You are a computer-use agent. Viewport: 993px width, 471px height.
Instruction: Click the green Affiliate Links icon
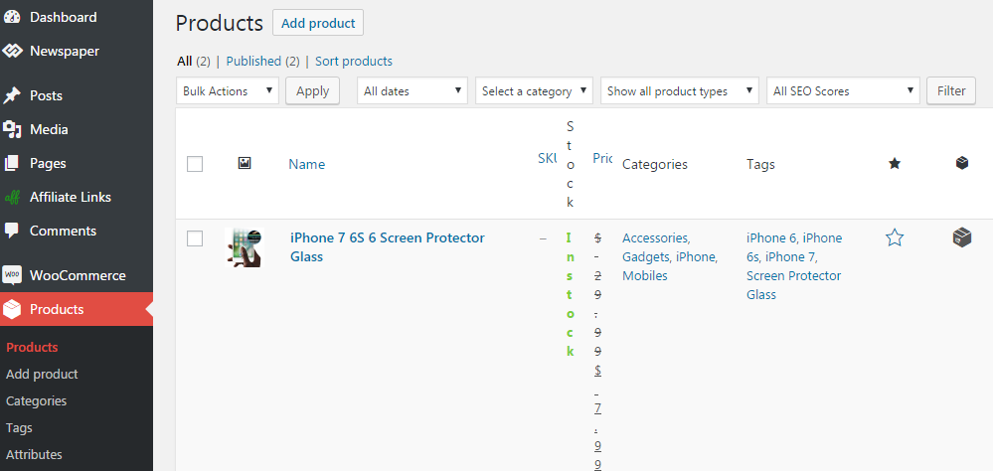coord(12,197)
